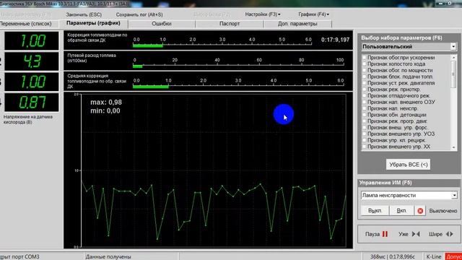Open the Доп. параметры tab
This screenshot has width=462, height=260.
297,24
